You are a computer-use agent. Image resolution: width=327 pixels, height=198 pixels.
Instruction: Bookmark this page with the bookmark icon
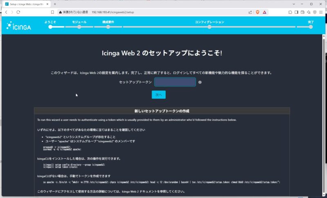tap(52, 12)
